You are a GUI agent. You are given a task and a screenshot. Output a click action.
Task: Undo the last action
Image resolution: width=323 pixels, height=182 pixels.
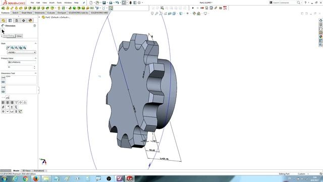tap(117, 3)
